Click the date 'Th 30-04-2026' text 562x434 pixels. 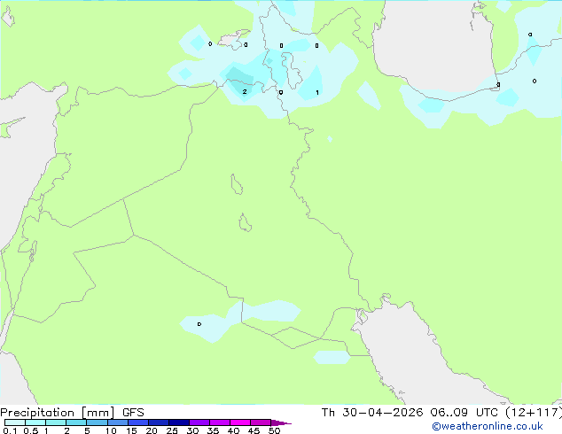point(372,413)
